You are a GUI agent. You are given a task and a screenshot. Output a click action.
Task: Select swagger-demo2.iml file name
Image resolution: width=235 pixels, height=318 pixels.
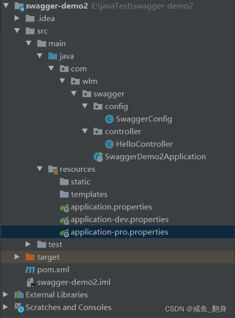pyautogui.click(x=74, y=282)
